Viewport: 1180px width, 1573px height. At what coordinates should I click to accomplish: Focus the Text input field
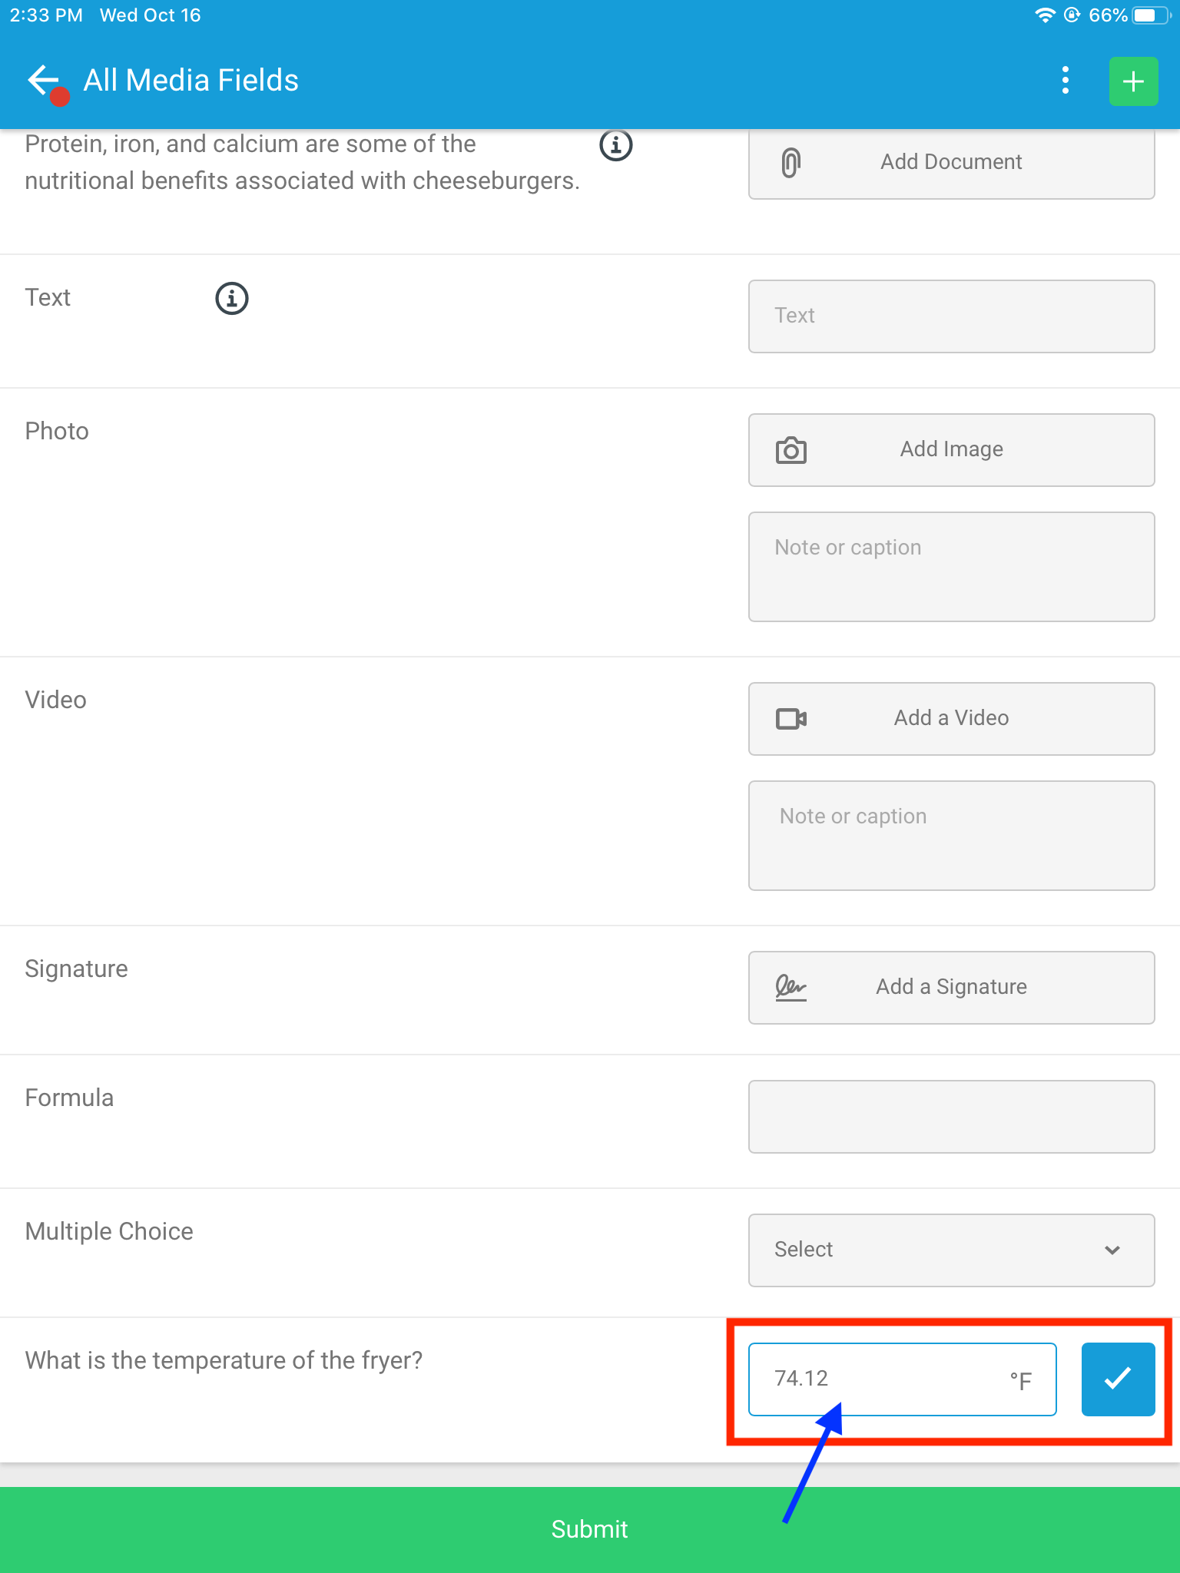[951, 316]
